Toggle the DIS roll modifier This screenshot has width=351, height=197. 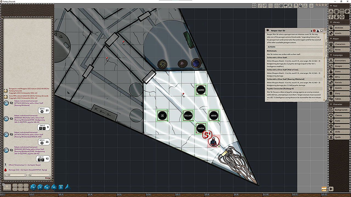point(15,189)
